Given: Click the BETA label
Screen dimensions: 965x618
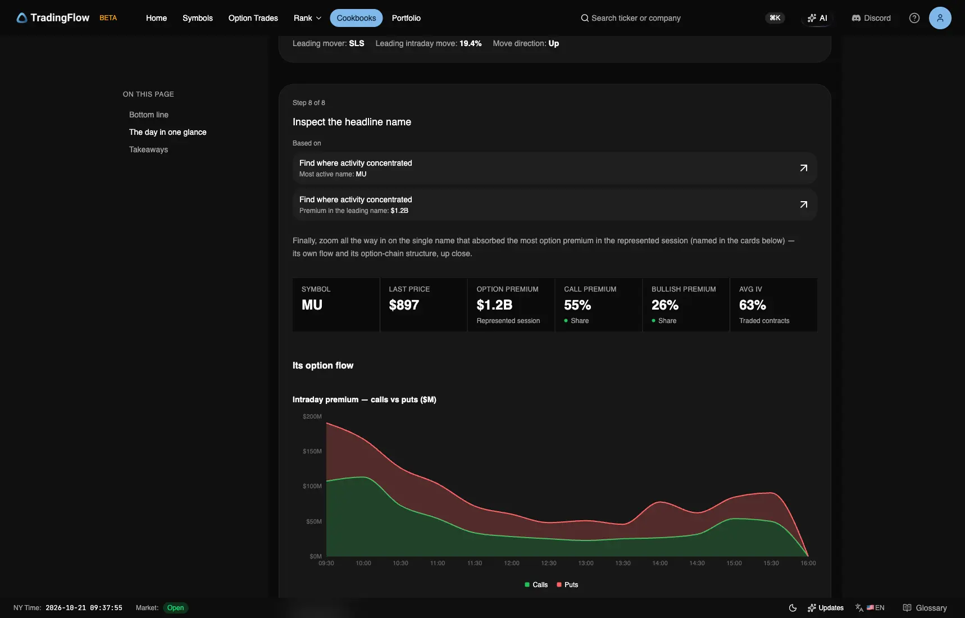Looking at the screenshot, I should point(108,18).
